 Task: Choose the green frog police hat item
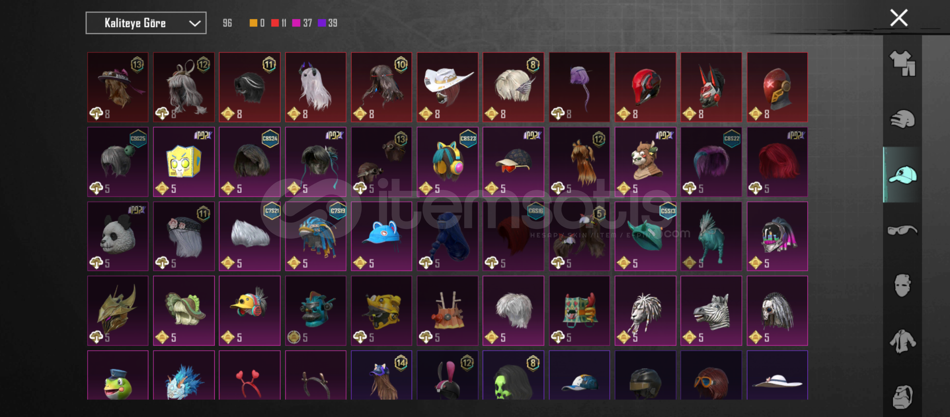click(x=118, y=375)
